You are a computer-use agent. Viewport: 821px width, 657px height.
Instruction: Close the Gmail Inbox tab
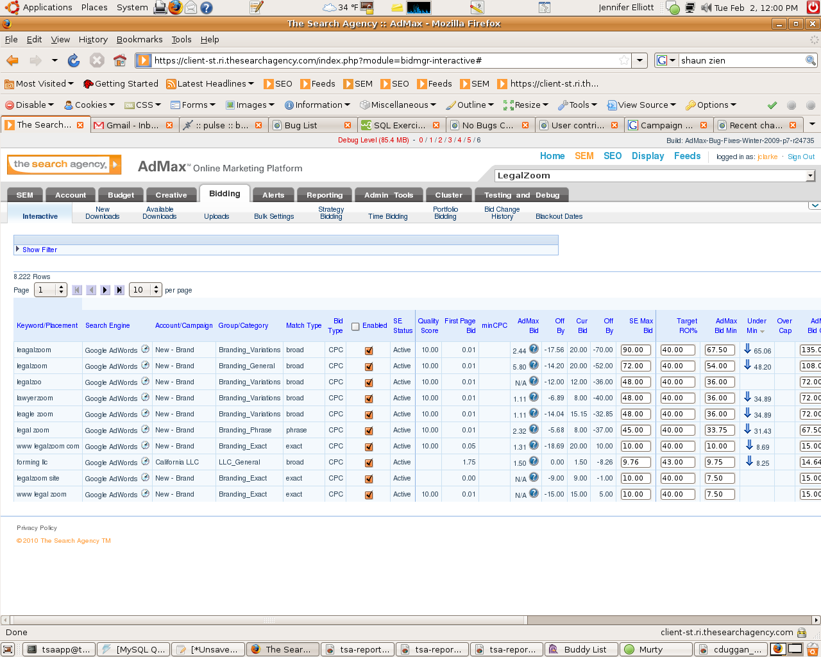click(169, 125)
